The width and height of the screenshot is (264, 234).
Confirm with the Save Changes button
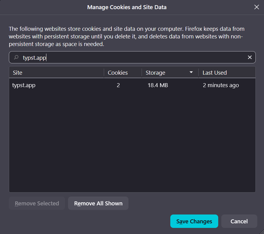[x=194, y=221]
